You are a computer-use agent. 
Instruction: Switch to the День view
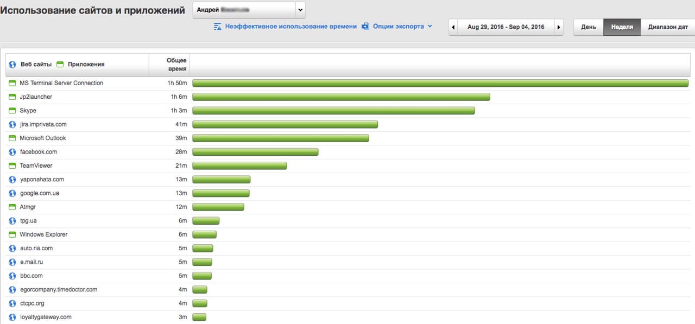tap(589, 27)
